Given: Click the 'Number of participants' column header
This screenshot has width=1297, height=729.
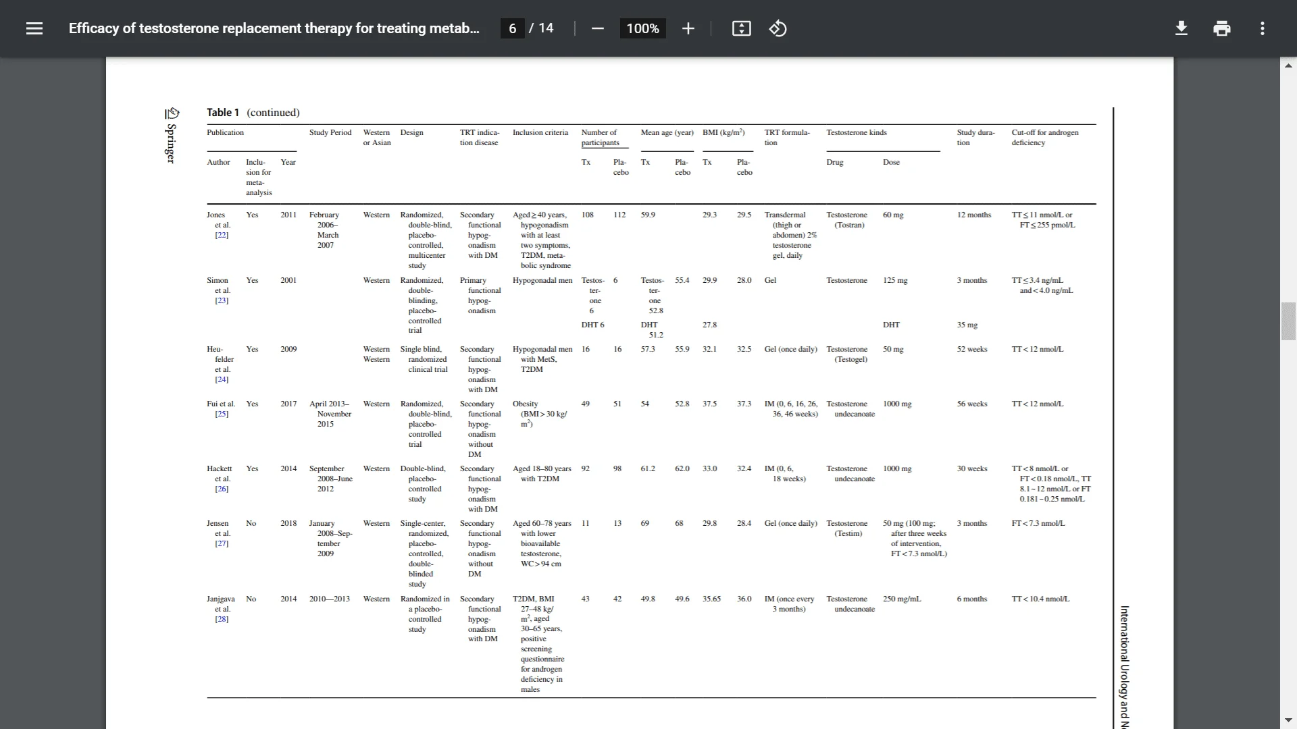Looking at the screenshot, I should click(600, 138).
